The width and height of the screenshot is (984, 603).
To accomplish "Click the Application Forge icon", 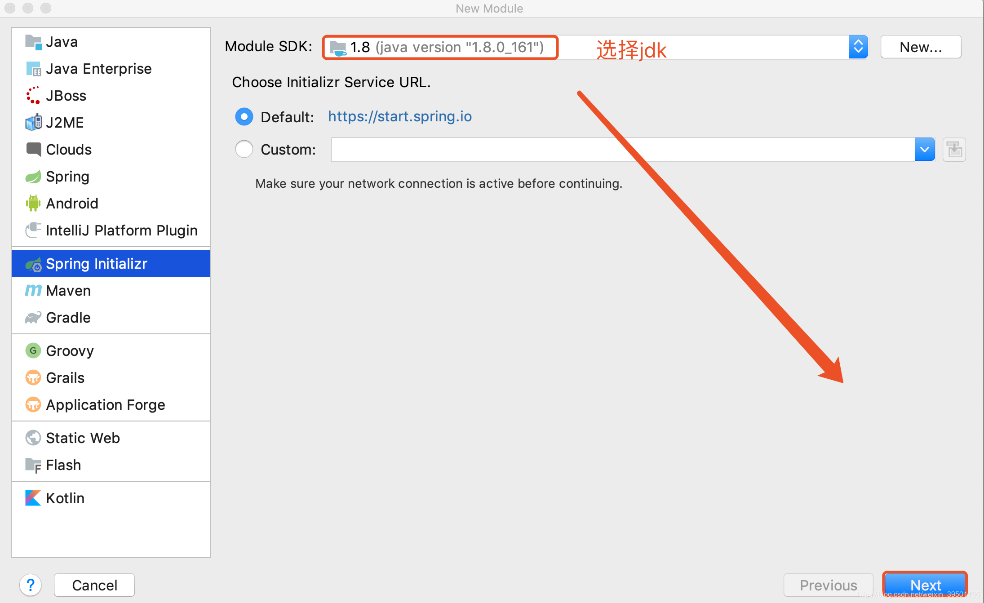I will coord(33,404).
